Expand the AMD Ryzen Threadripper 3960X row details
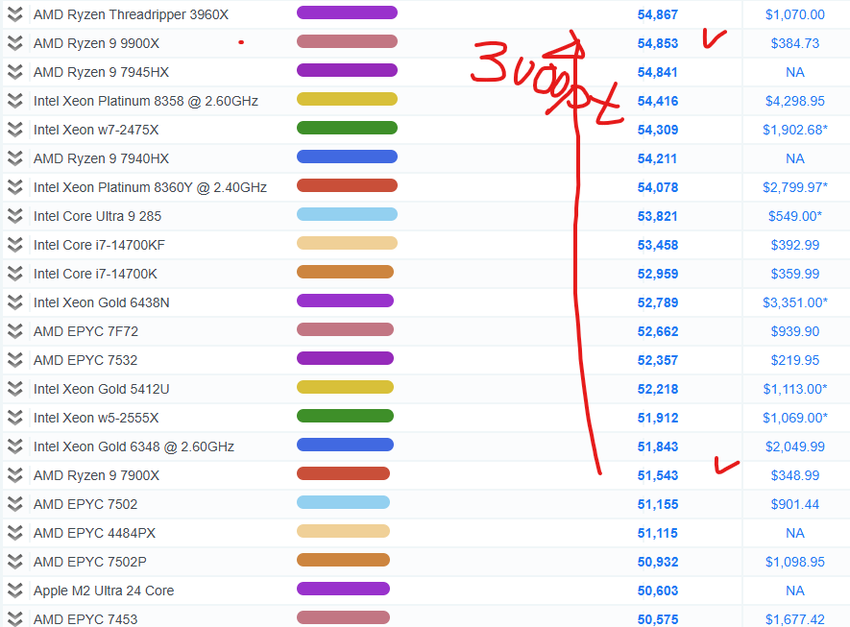 pyautogui.click(x=15, y=14)
